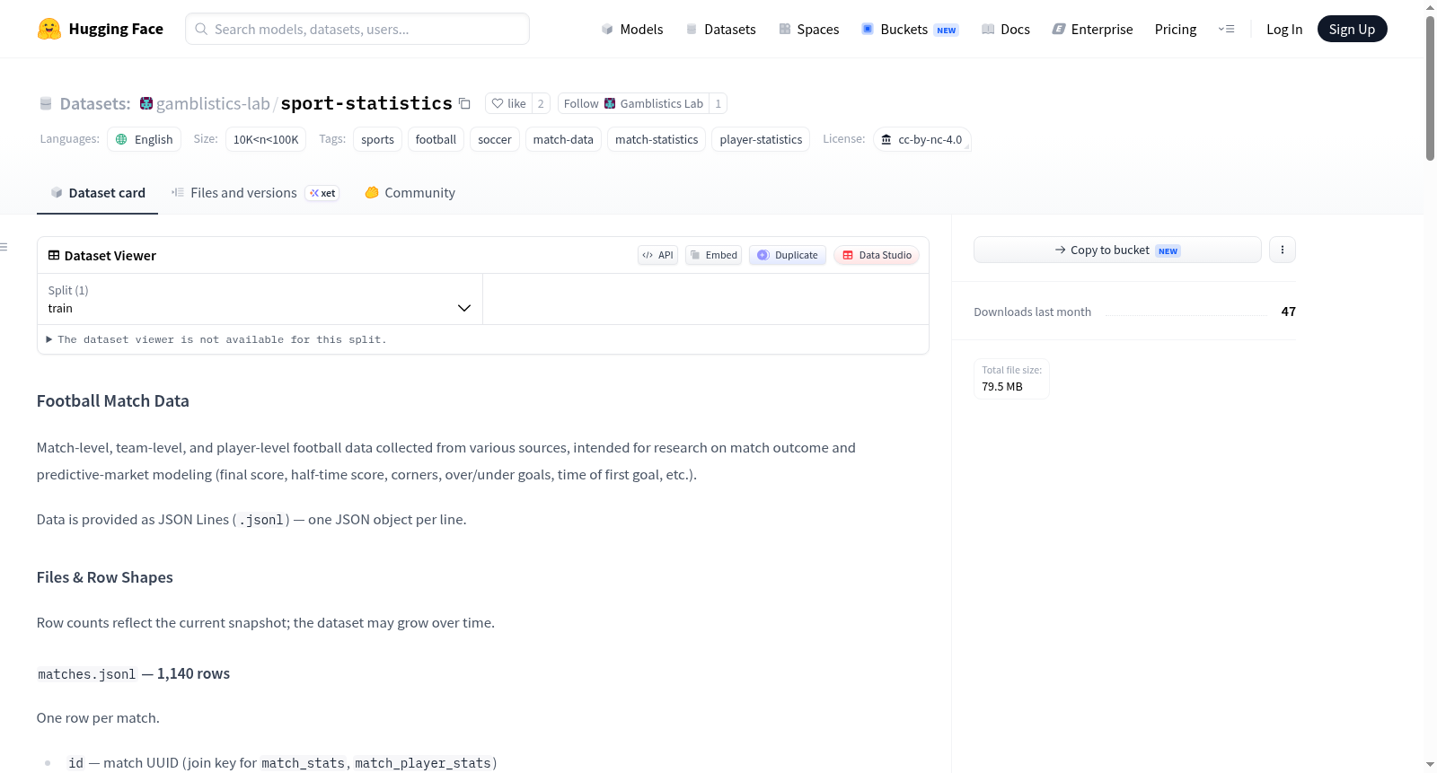The image size is (1437, 773).
Task: Click the matches.jsonl file name text
Action: [x=87, y=673]
